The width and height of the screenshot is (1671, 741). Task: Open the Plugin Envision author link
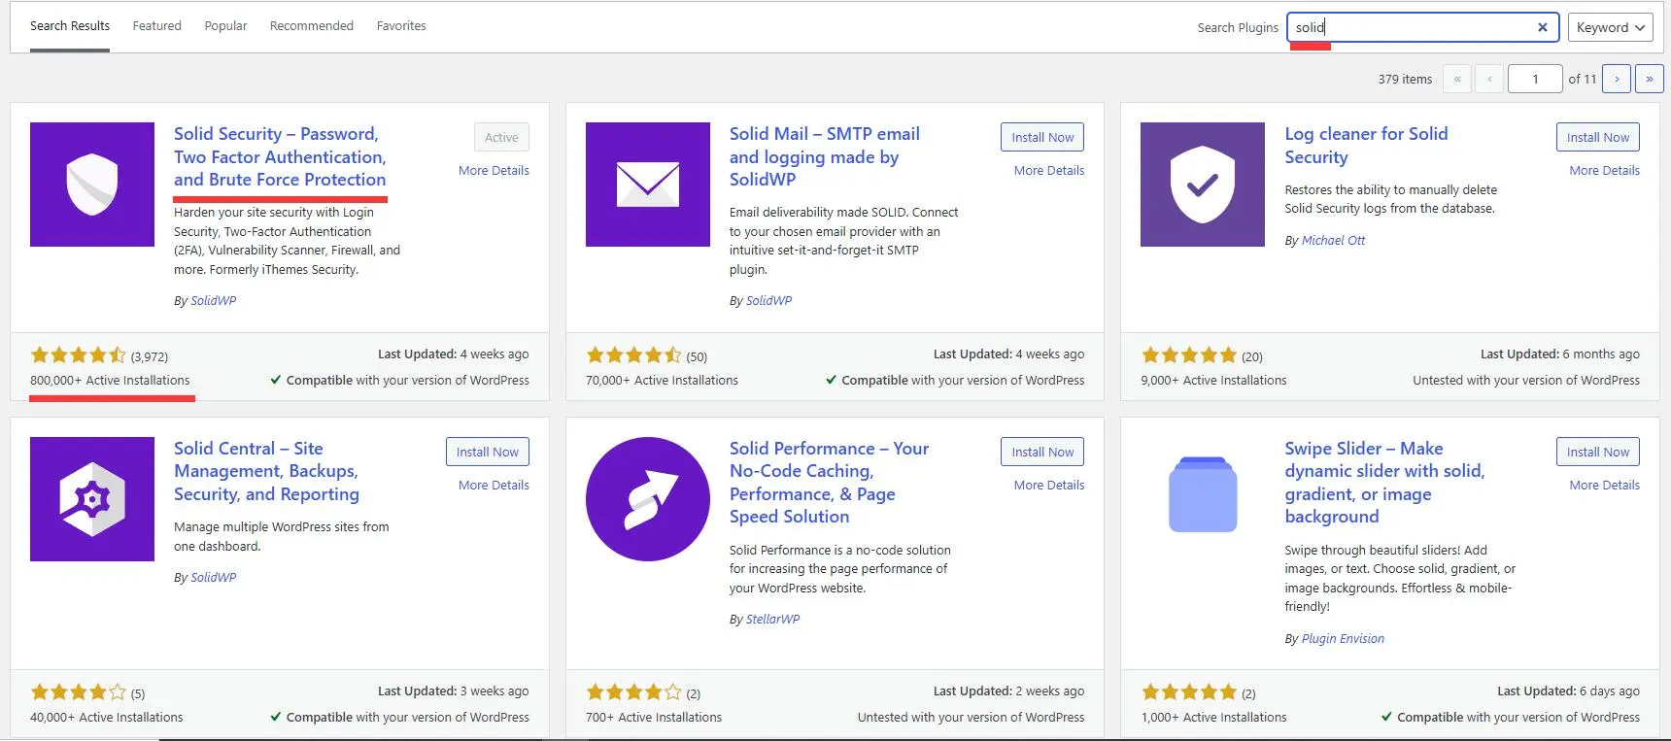pyautogui.click(x=1343, y=639)
